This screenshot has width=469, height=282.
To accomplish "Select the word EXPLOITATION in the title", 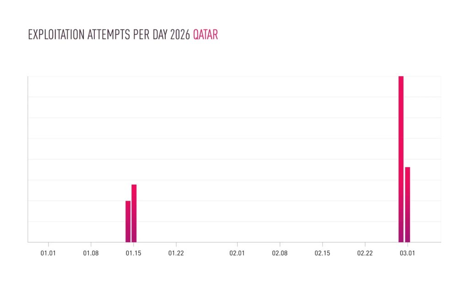I will point(56,35).
